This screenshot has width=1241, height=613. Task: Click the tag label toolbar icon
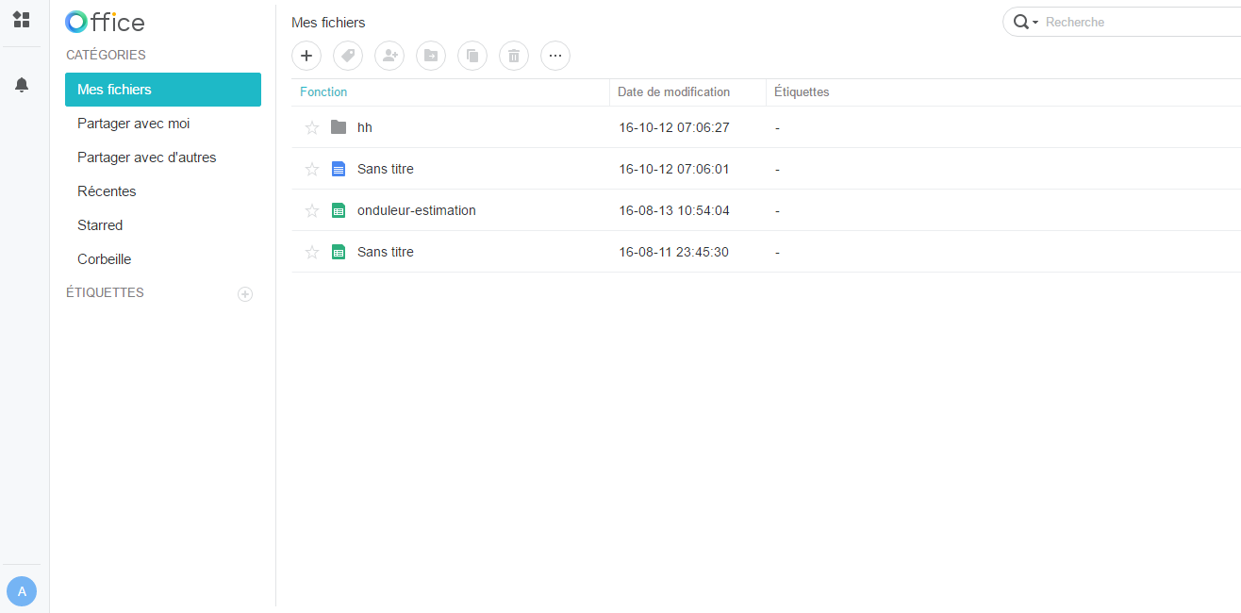348,56
